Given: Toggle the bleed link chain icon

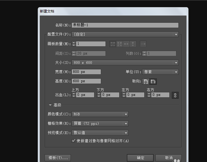Looking at the screenshot, I should pyautogui.click(x=175, y=95).
